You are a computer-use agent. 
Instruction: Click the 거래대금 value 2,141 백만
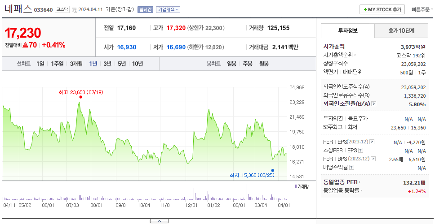point(285,47)
